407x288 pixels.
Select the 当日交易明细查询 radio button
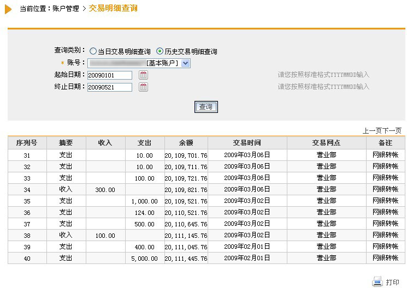click(x=93, y=51)
